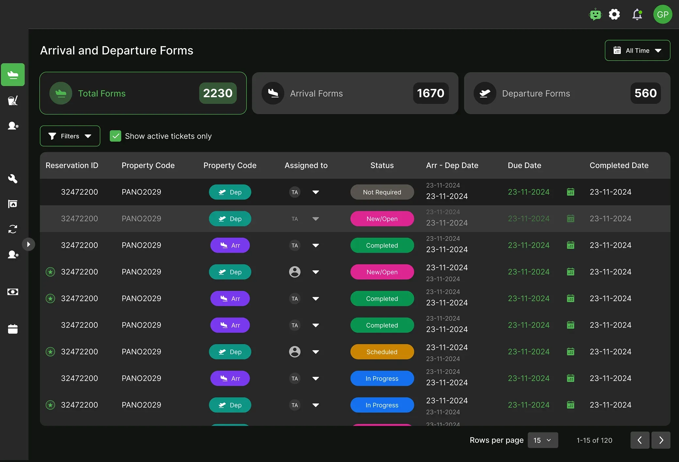Viewport: 679px width, 462px height.
Task: Toggle Show active tickets only checkbox
Action: (x=116, y=136)
